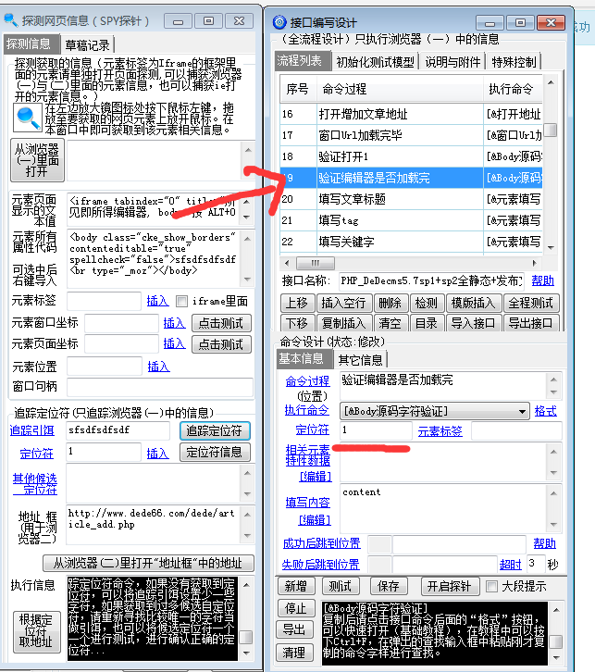Switch to the 草稿记录 tab
The image size is (595, 672).
[87, 45]
